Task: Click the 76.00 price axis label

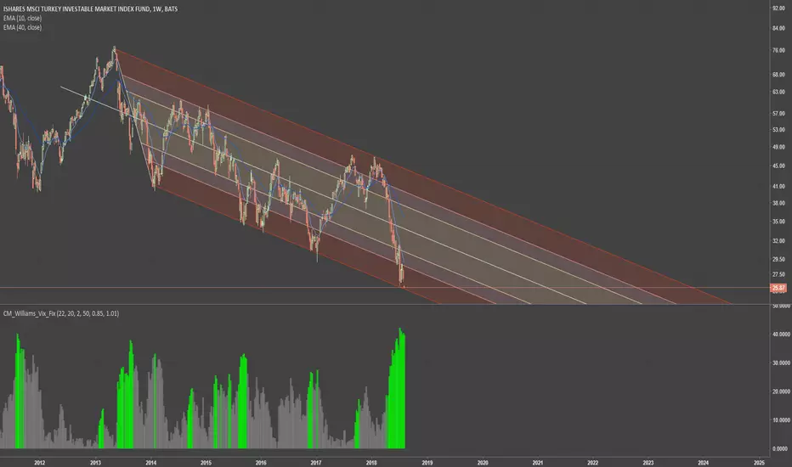Action: coord(778,50)
